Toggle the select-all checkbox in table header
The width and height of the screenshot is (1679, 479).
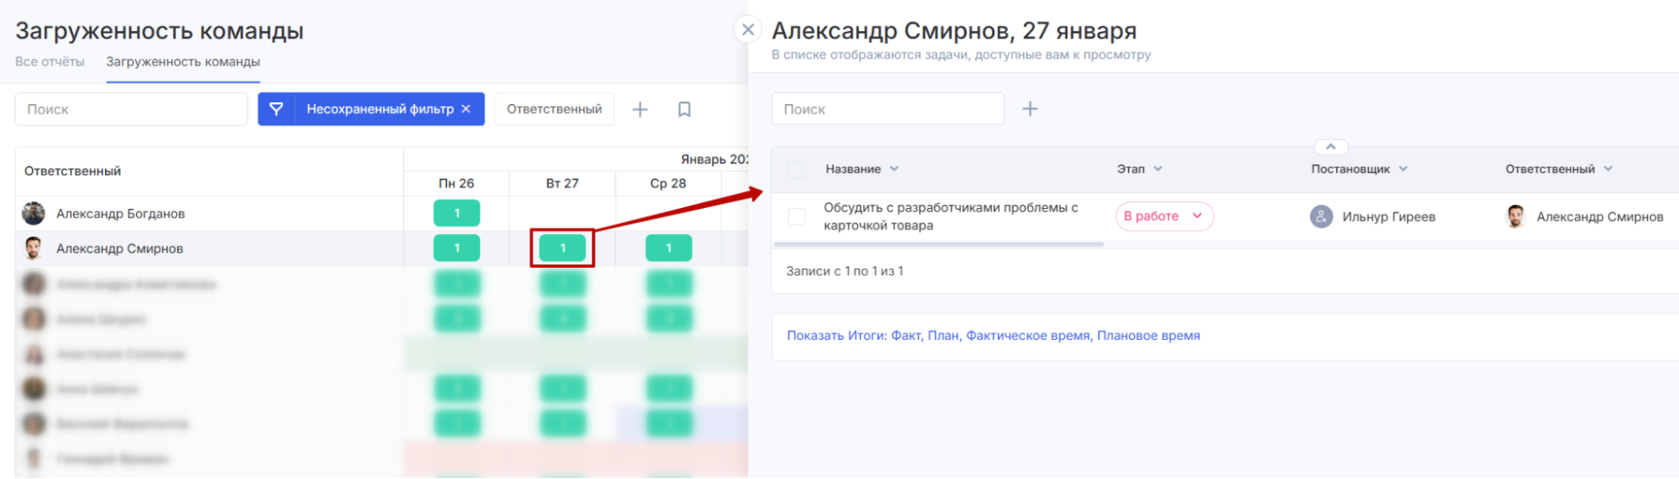[x=797, y=169]
